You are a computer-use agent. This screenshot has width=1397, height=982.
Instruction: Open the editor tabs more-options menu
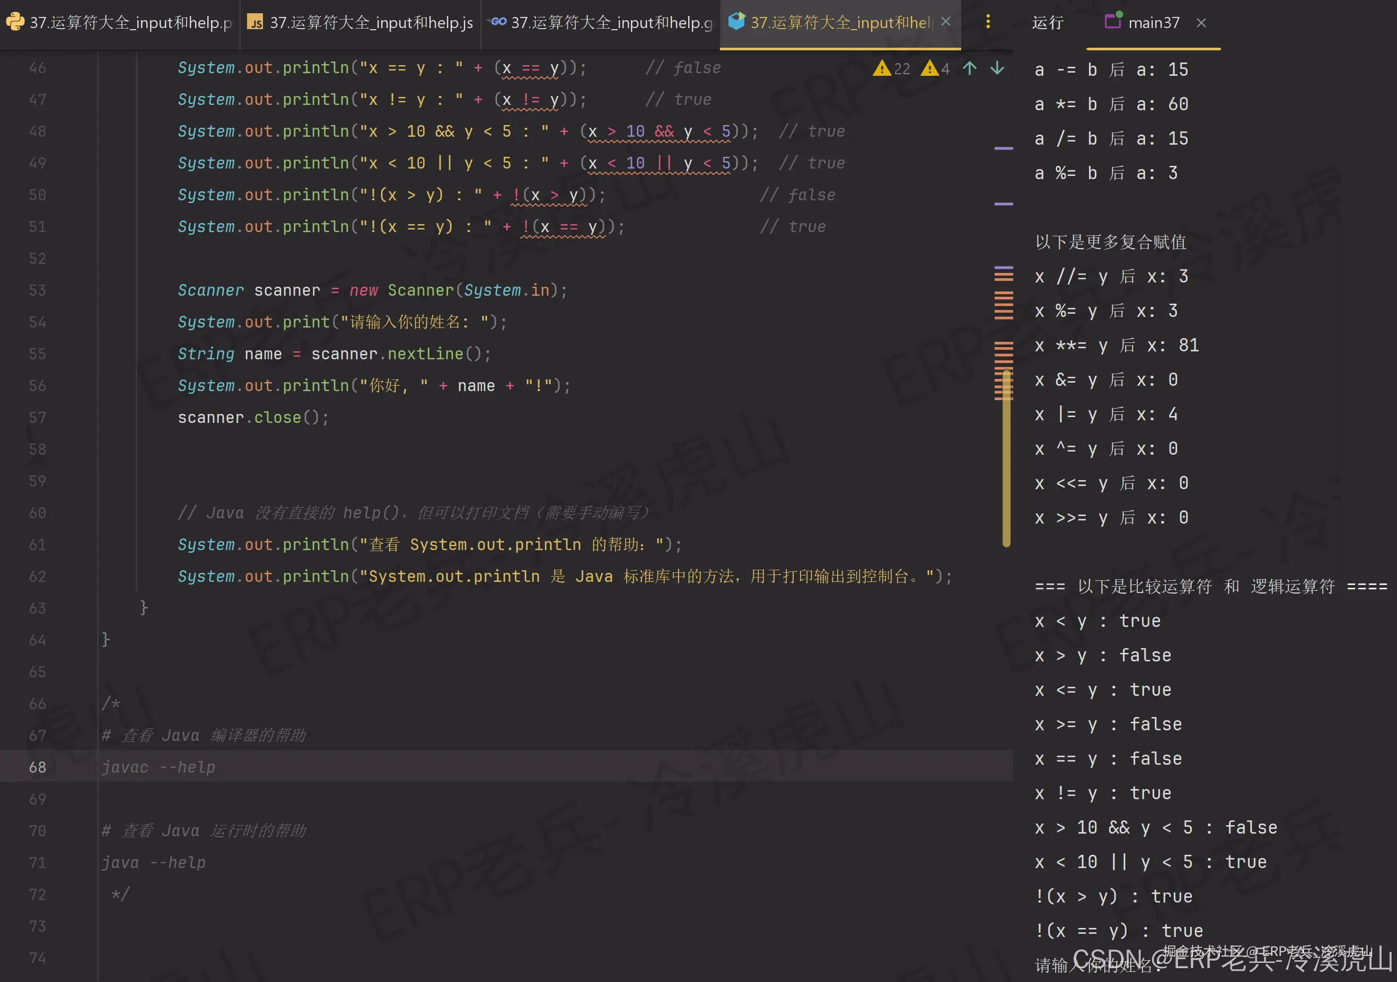(988, 22)
